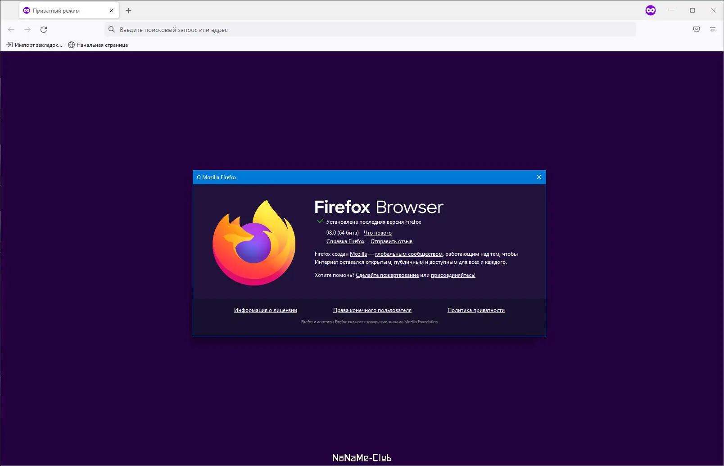
Task: Click the private browsing mask indicator
Action: click(651, 10)
